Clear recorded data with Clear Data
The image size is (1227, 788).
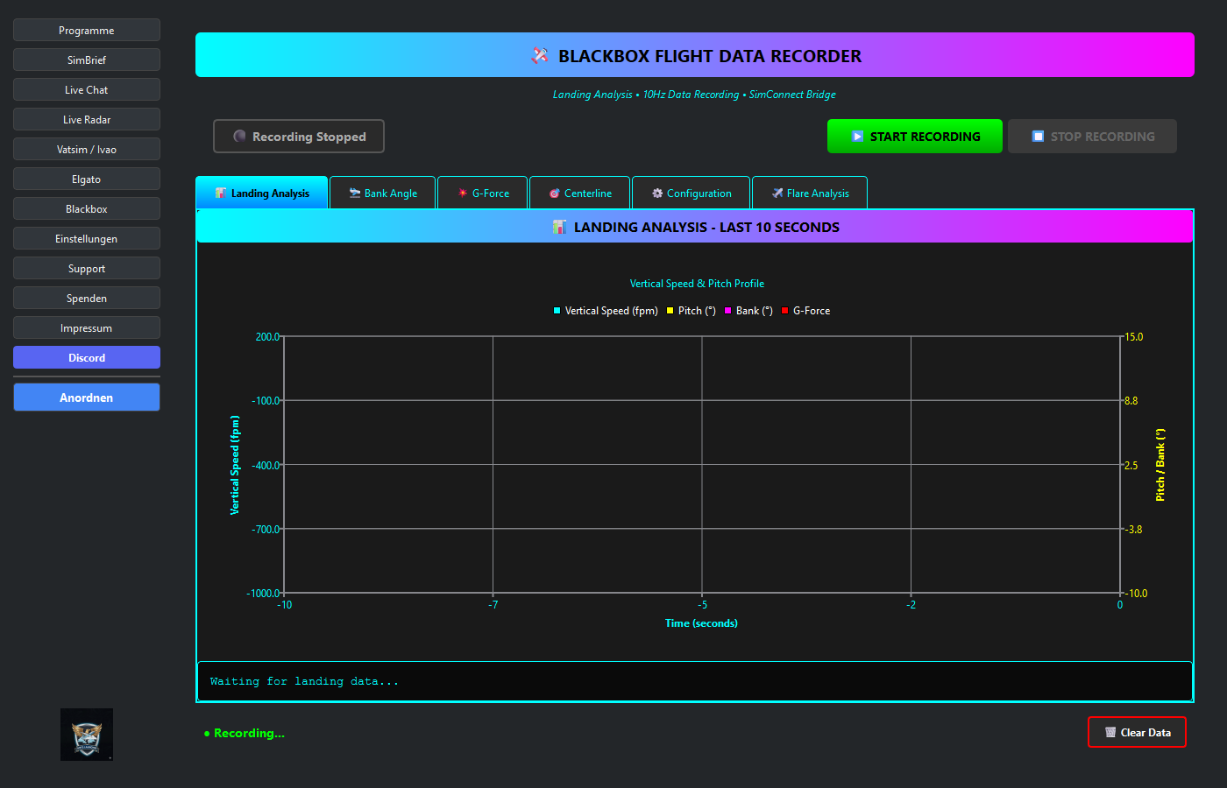[1137, 733]
